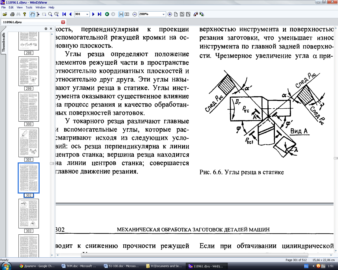Click document vertical scrollbar up arrow
Image resolution: width=338 pixels, height=270 pixels.
tap(336, 27)
